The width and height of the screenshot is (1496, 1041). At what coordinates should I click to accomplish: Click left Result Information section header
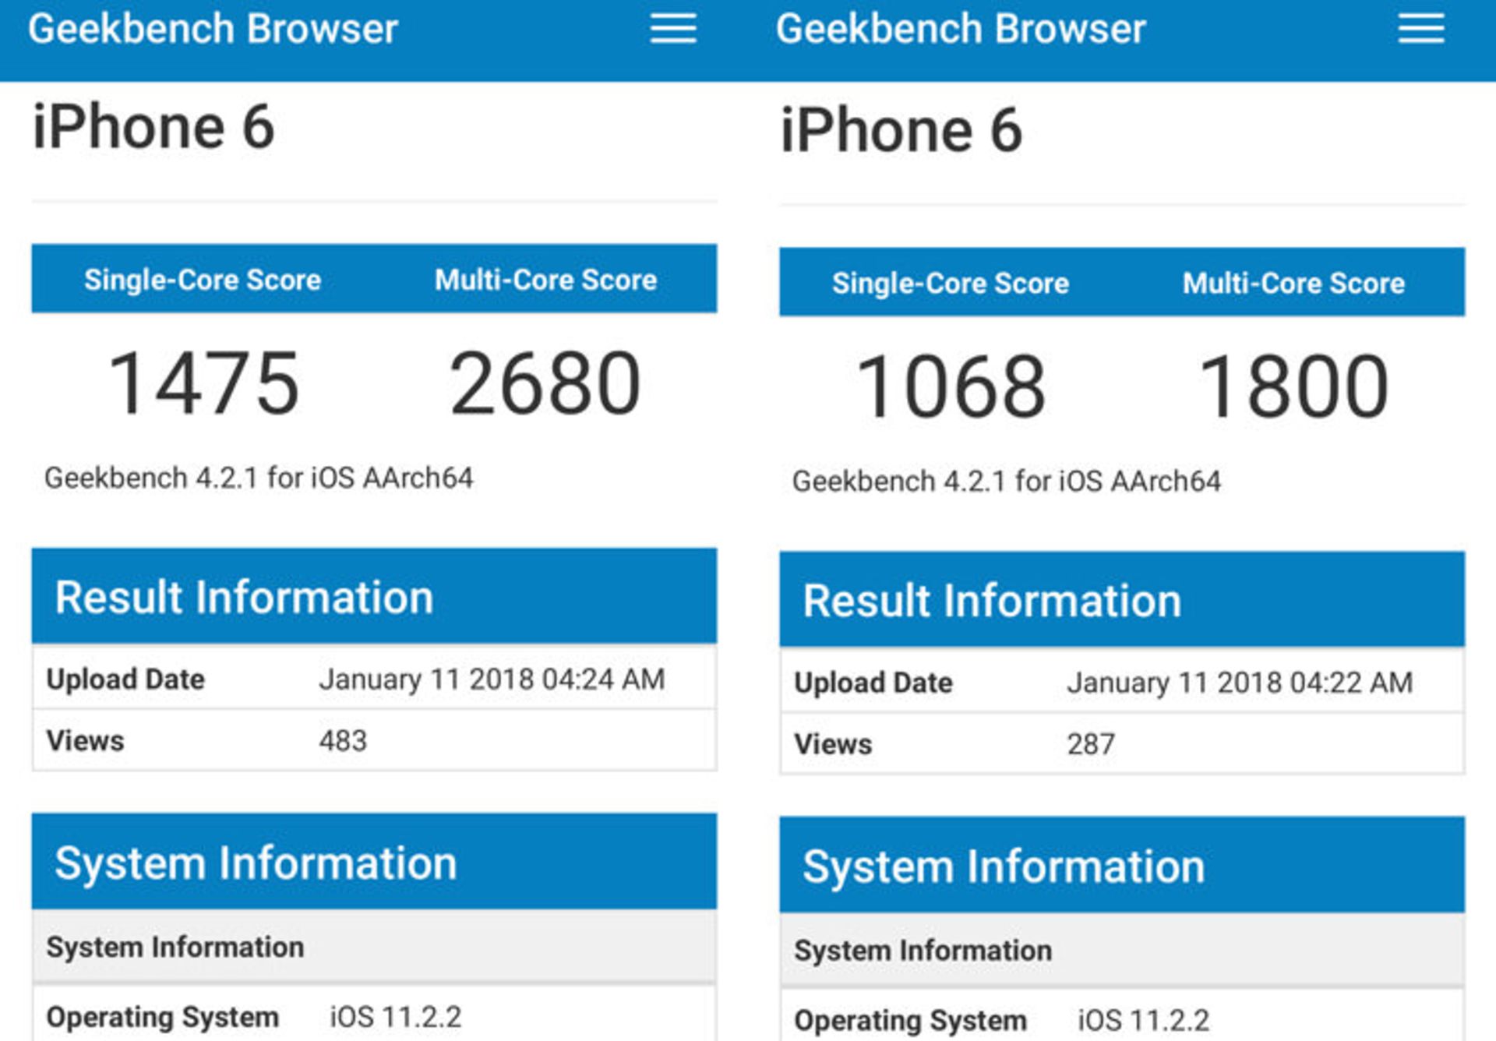click(244, 598)
